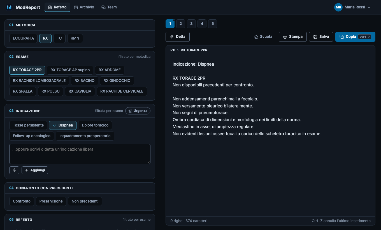Click the ModReport logo icon
This screenshot has height=230, width=381.
click(9, 7)
